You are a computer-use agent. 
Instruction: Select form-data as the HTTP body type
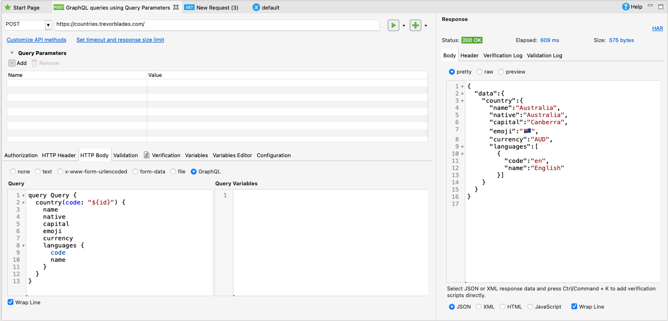pos(135,171)
